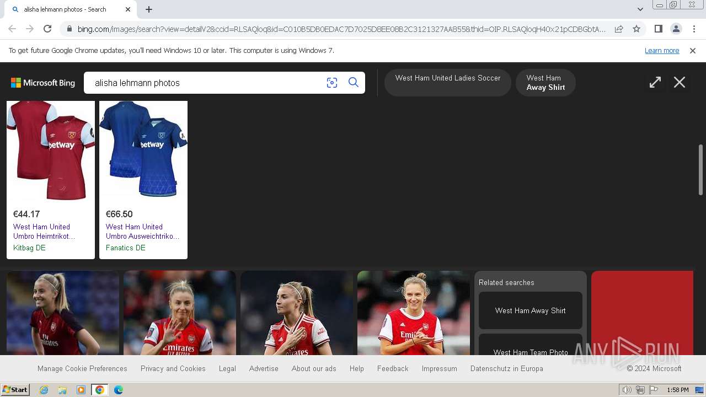706x397 pixels.
Task: Select West Ham United Ladies Soccer suggestion
Action: coord(448,82)
